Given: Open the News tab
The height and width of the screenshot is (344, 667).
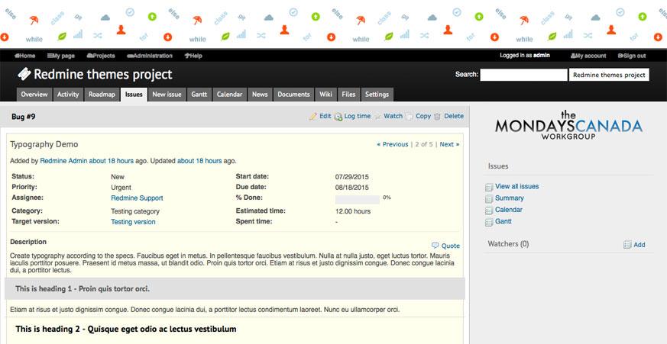Looking at the screenshot, I should click(x=260, y=95).
